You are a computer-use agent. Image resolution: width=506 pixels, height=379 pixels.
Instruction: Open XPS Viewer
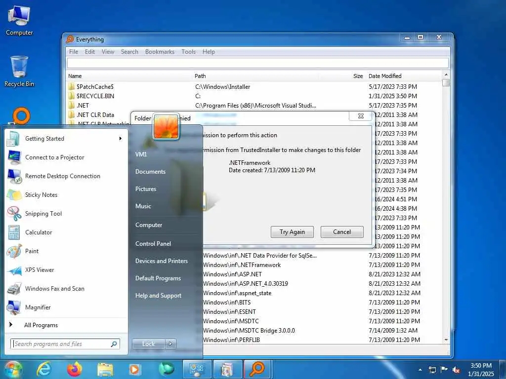[66, 270]
